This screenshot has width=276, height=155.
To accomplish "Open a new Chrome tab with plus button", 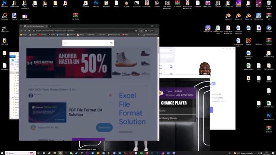I will [50, 26].
